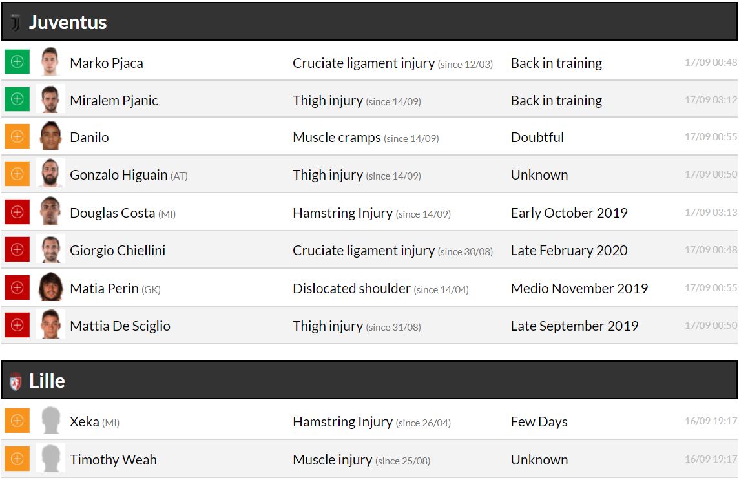Click the green plus icon beside Marko Pjaca
739x480 pixels.
pyautogui.click(x=17, y=62)
